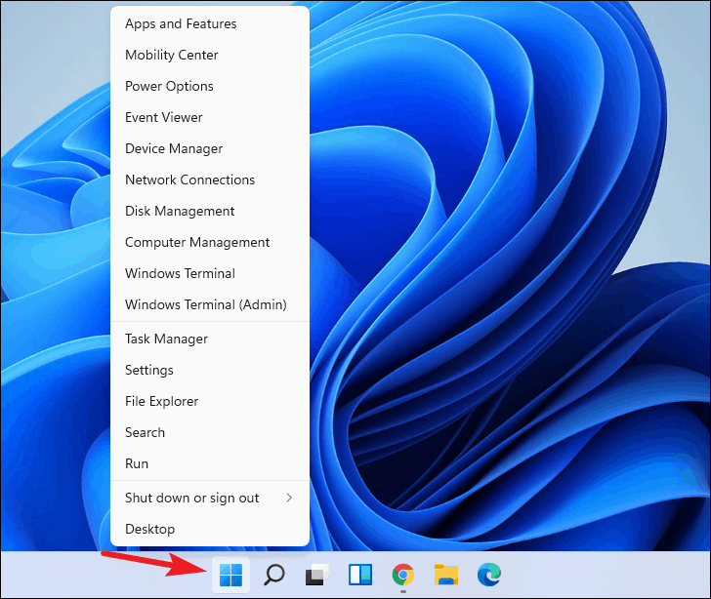711x599 pixels.
Task: Show the Desktop via menu entry
Action: [149, 529]
